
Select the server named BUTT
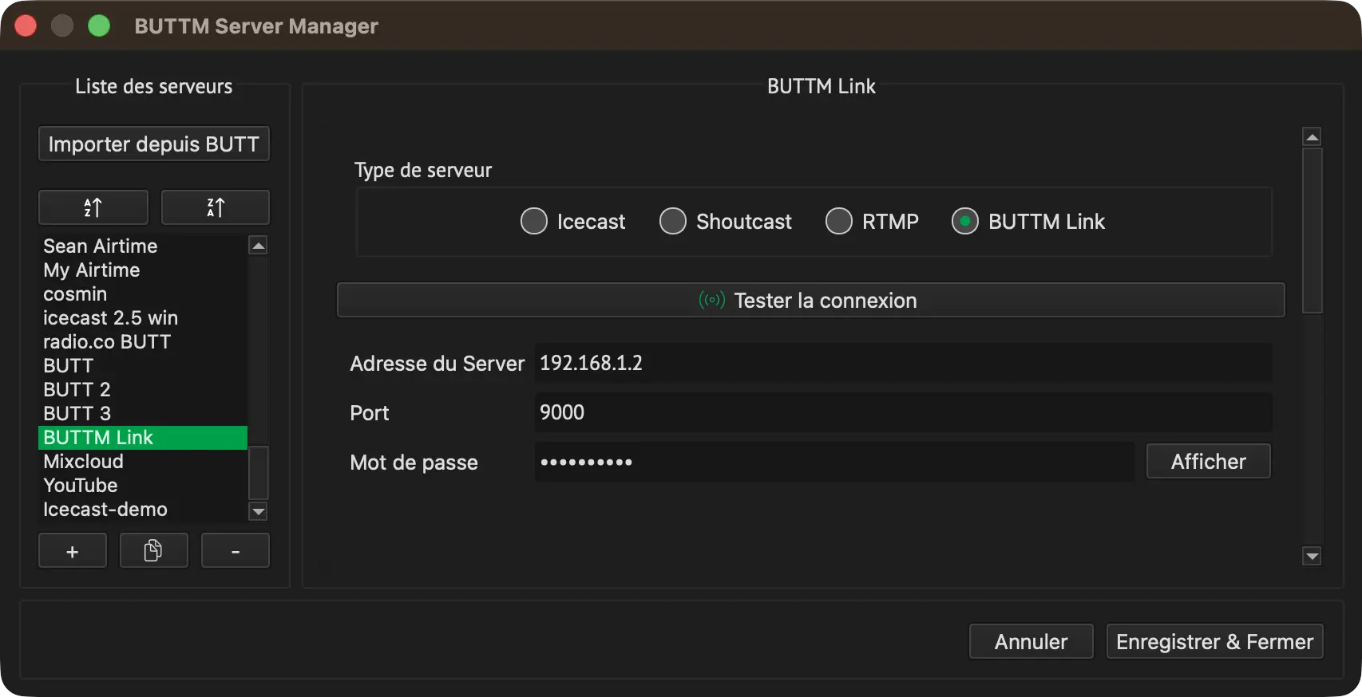point(143,366)
